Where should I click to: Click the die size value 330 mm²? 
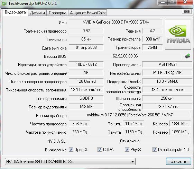pos(152,39)
